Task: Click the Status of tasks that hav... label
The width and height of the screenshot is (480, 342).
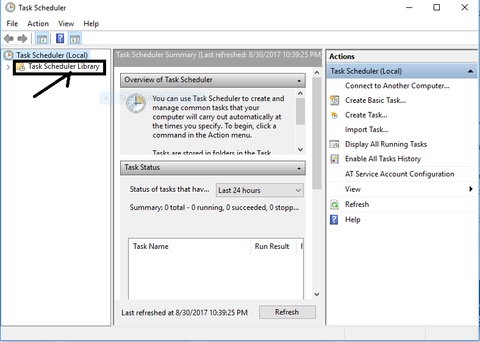Action: [x=170, y=189]
